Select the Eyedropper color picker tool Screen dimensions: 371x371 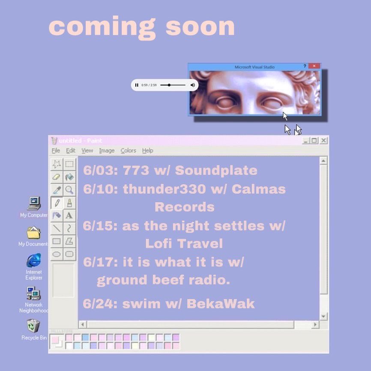coord(57,189)
